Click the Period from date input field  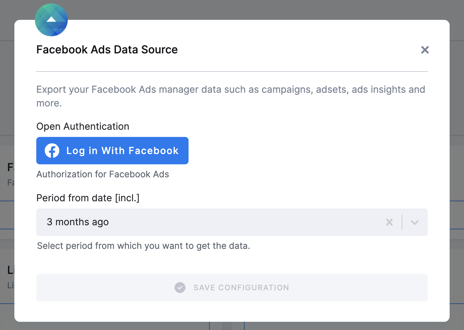pyautogui.click(x=205, y=222)
